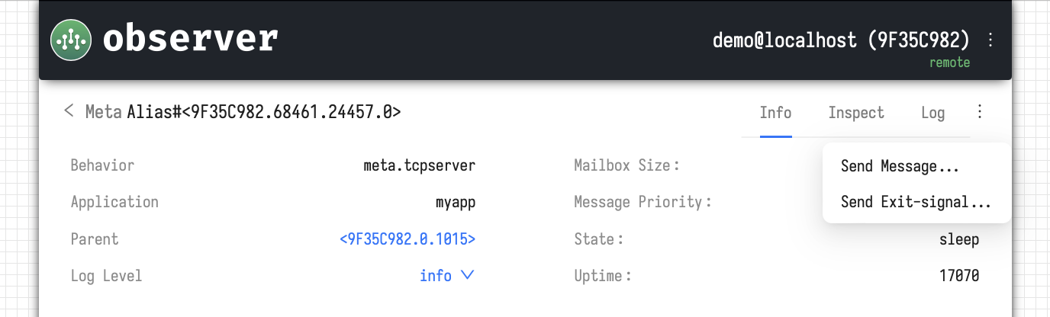Click the observer title text
Viewport: 1050px width, 317px height.
[190, 40]
